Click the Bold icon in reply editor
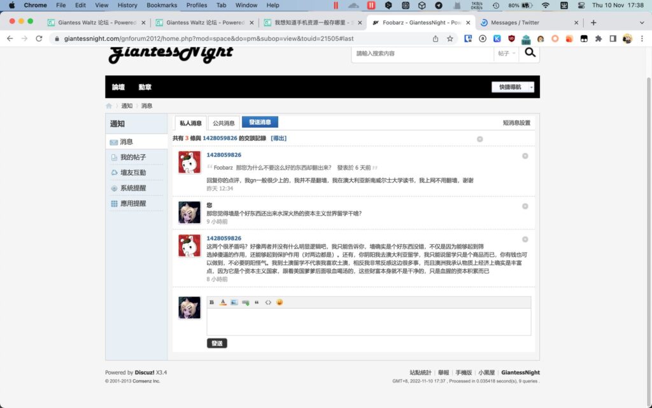This screenshot has width=652, height=408. [212, 302]
